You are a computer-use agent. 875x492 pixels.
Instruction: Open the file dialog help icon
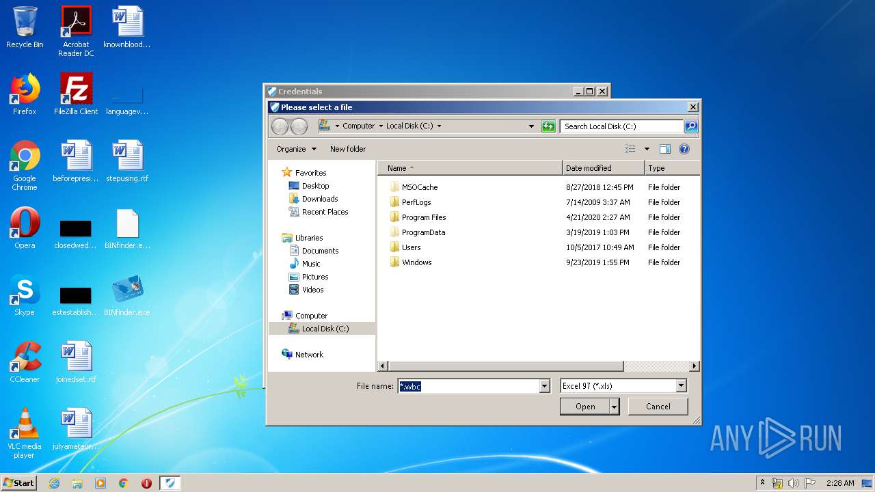click(x=684, y=149)
